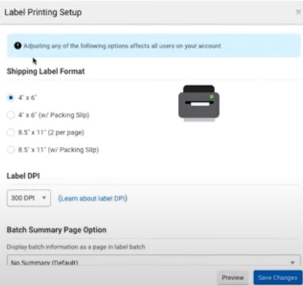Open the 300 DPI dropdown
303x286 pixels.
pyautogui.click(x=29, y=198)
